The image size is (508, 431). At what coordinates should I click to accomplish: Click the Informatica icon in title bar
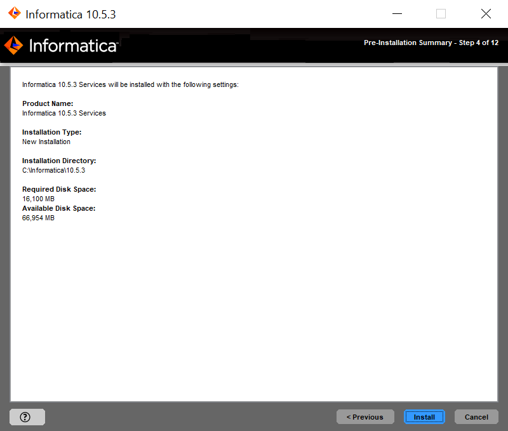pyautogui.click(x=15, y=13)
